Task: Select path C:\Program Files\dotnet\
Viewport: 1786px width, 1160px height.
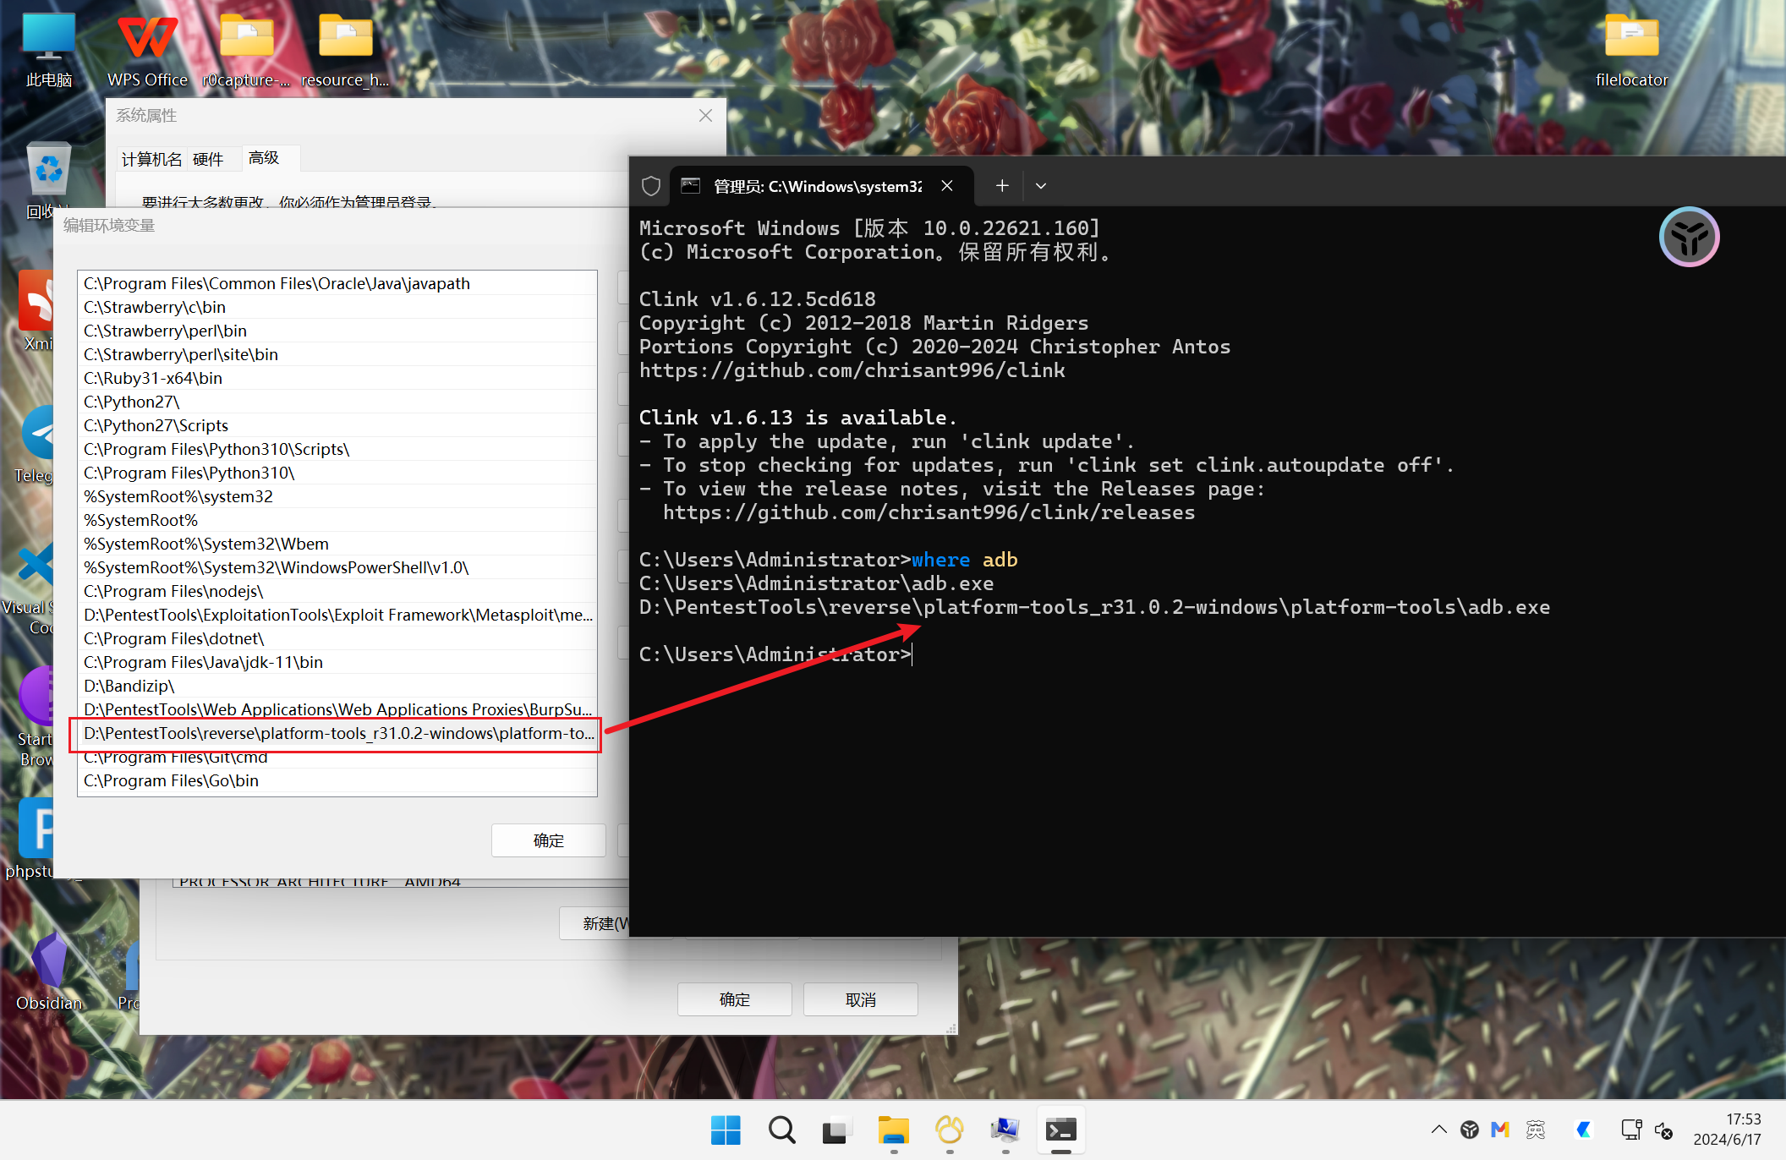Action: 337,638
